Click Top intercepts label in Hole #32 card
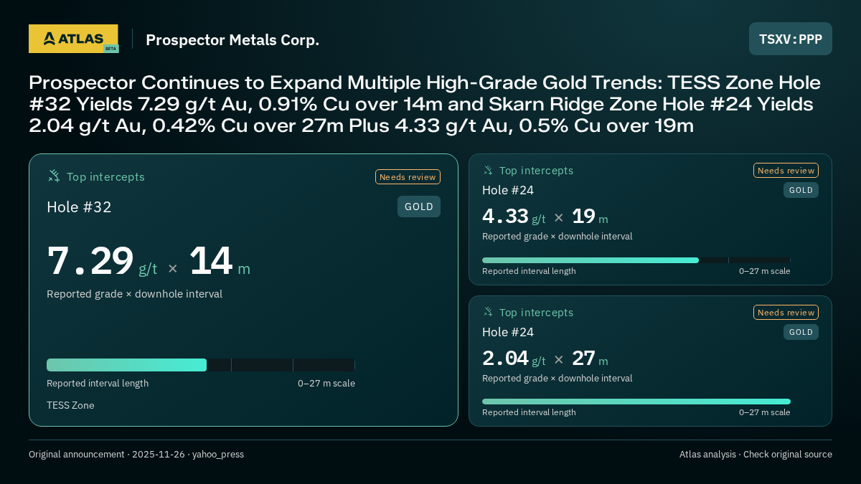The width and height of the screenshot is (861, 484). (x=105, y=176)
